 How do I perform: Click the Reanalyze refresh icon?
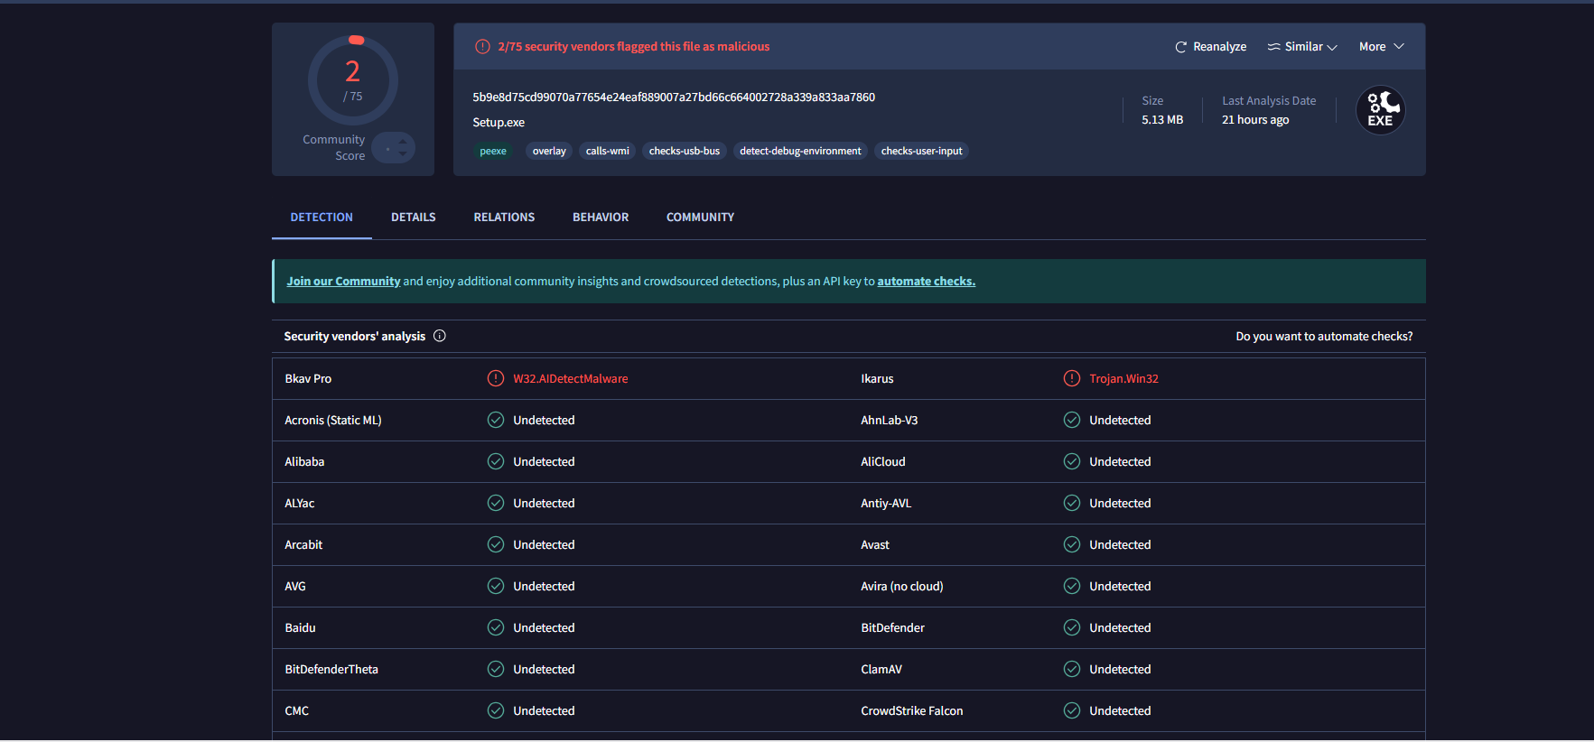point(1180,47)
